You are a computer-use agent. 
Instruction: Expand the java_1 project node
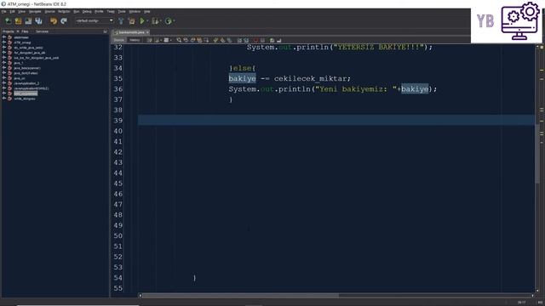tap(3, 63)
